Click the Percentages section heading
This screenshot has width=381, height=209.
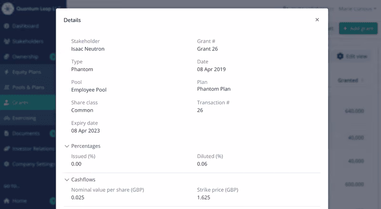86,146
